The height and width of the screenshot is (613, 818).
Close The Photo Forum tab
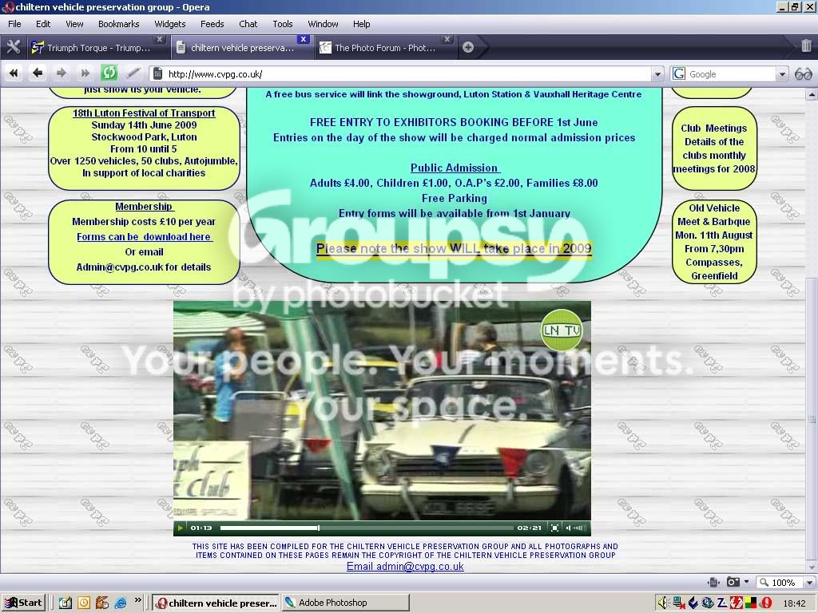tap(447, 39)
